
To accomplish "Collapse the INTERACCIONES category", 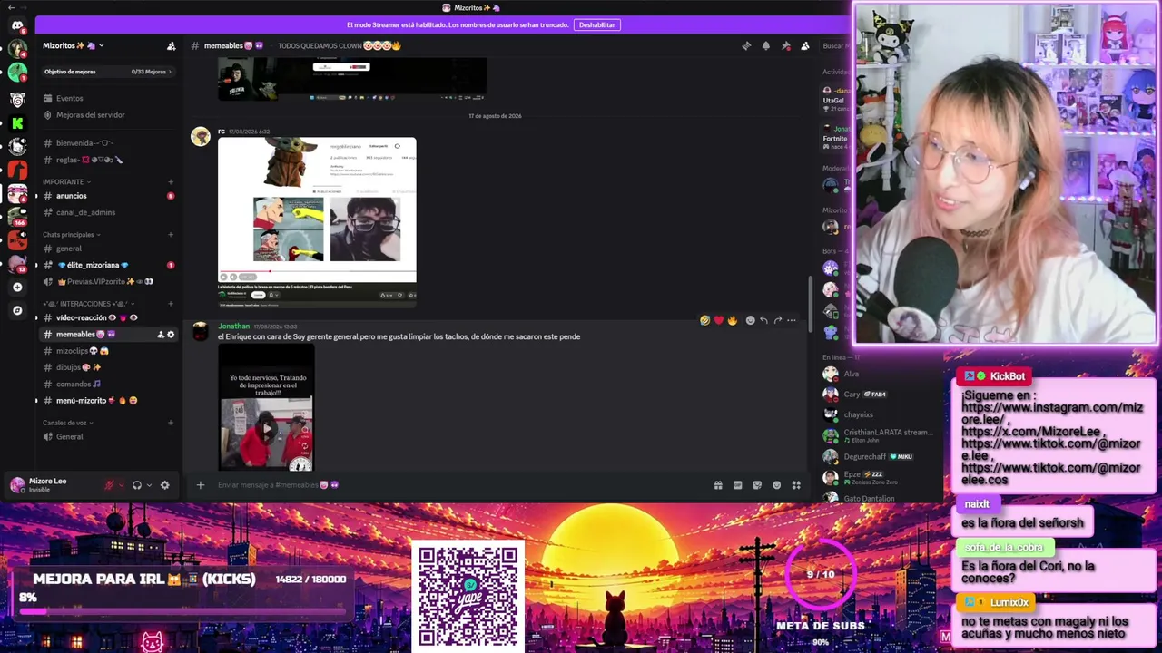I will 90,304.
